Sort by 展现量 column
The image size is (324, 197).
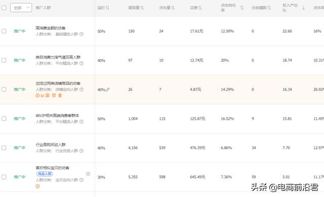pyautogui.click(x=136, y=8)
